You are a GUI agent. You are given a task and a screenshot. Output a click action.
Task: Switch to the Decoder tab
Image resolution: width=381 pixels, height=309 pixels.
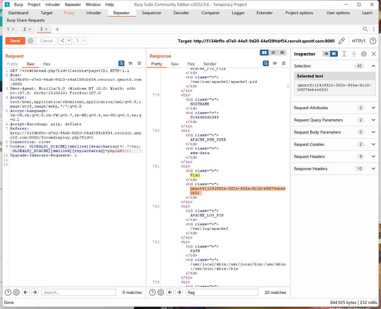point(181,13)
